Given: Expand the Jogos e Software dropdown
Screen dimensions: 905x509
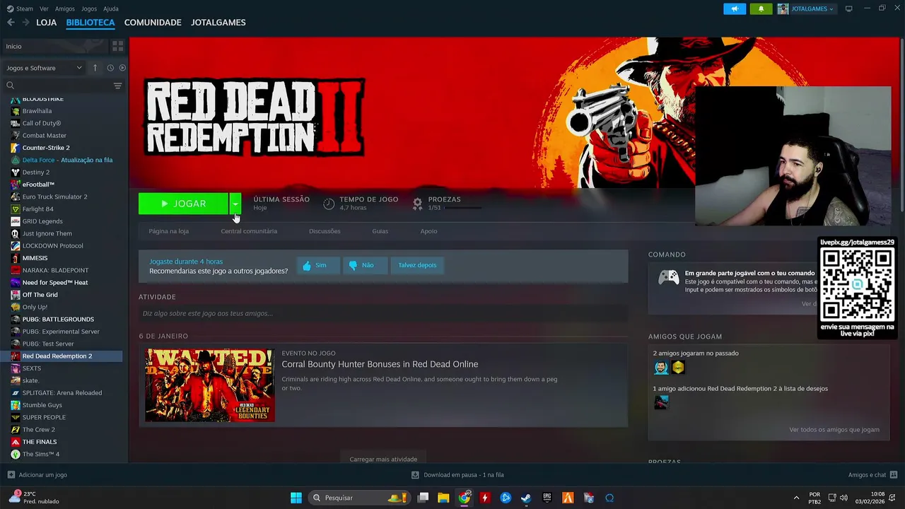Looking at the screenshot, I should [x=44, y=68].
